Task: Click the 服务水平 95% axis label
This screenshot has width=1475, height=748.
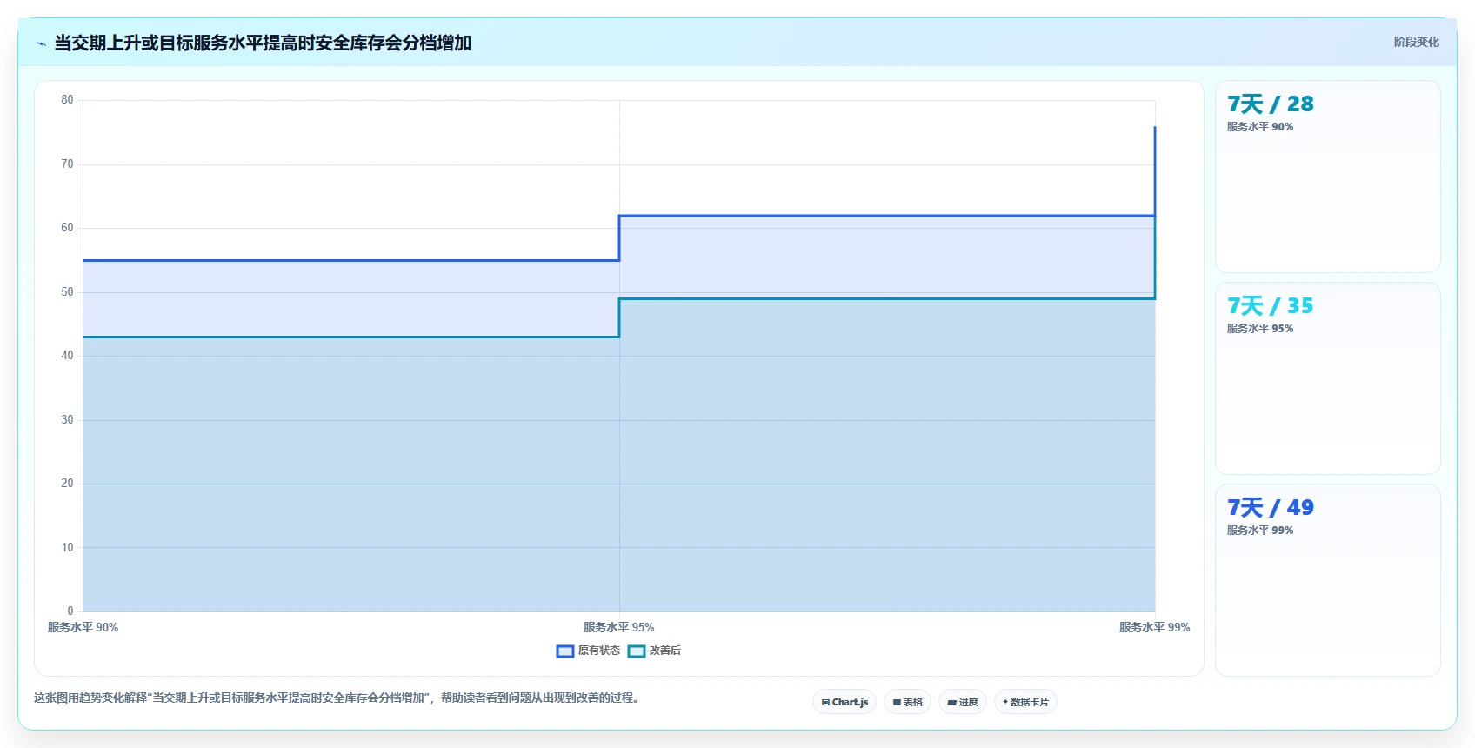Action: 618,627
